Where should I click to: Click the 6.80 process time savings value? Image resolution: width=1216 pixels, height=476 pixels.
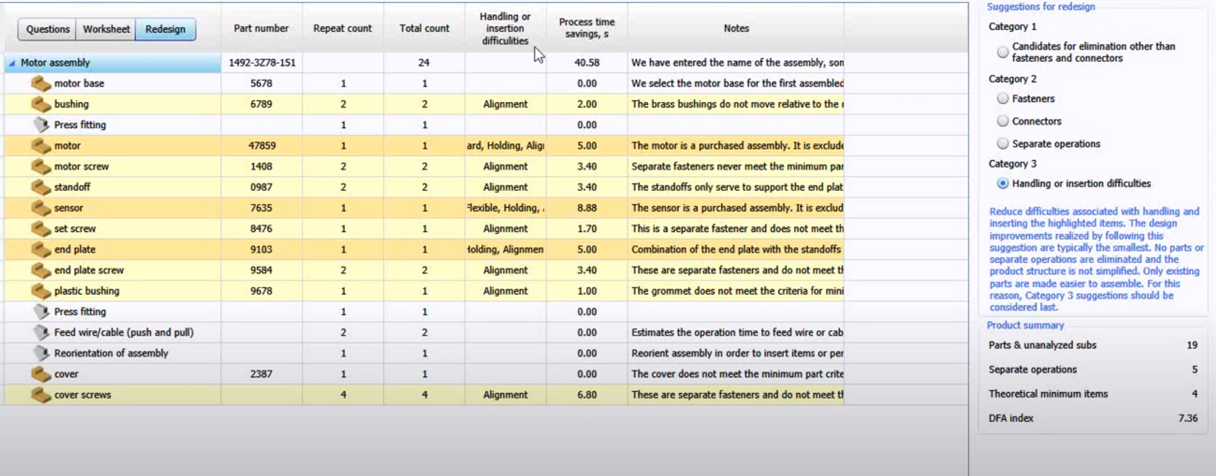(587, 395)
